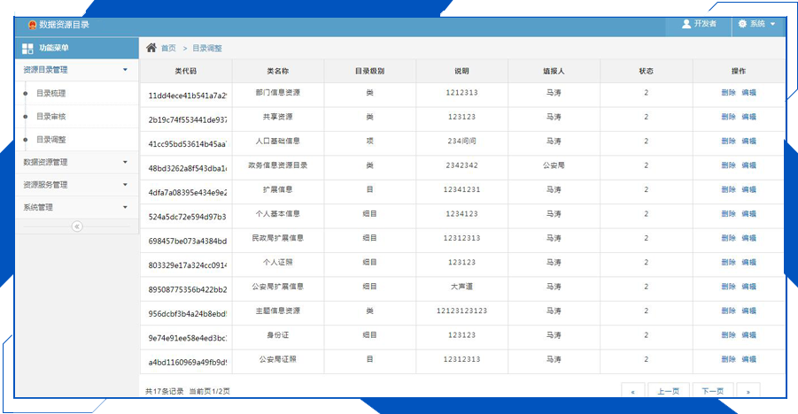Edit the 公安局证照 row
Screen dimensions: 798x414
[748, 359]
